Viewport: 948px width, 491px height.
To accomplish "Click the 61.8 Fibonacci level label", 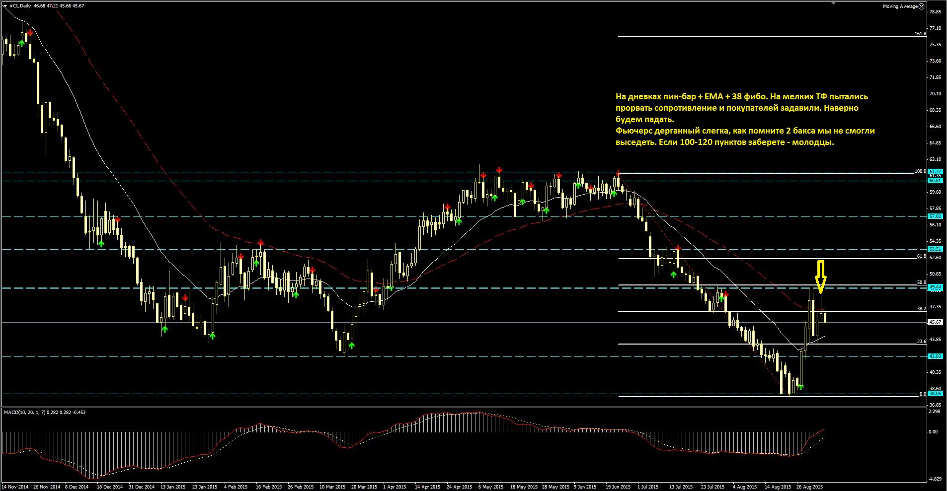I will [x=921, y=256].
